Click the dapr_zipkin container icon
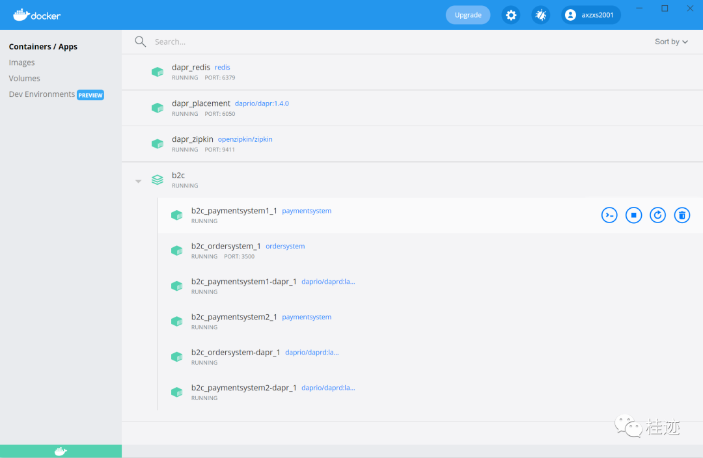703x458 pixels. 158,143
